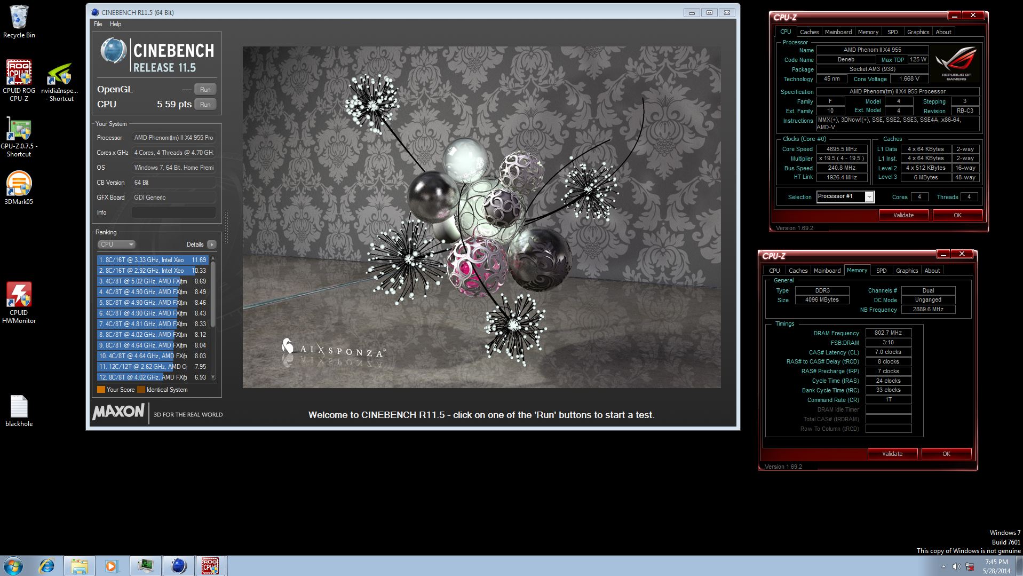Switch to Caches tab in upper CPU-Z

(x=809, y=32)
